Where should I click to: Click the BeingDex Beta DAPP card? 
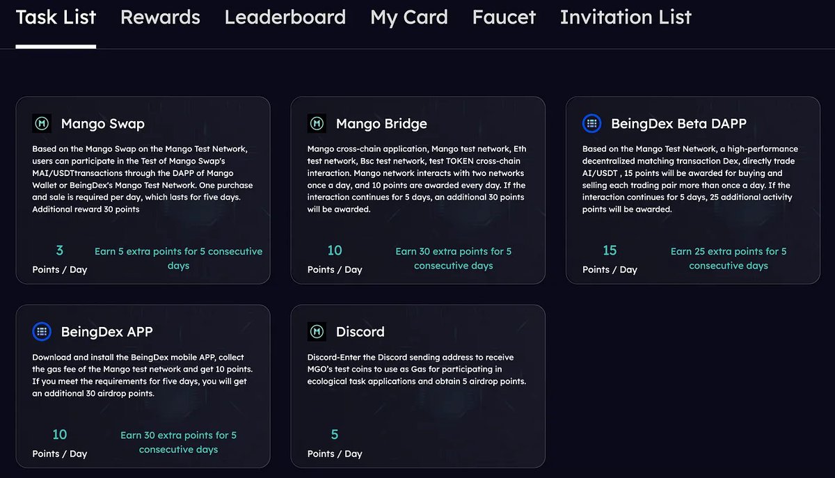pyautogui.click(x=693, y=190)
